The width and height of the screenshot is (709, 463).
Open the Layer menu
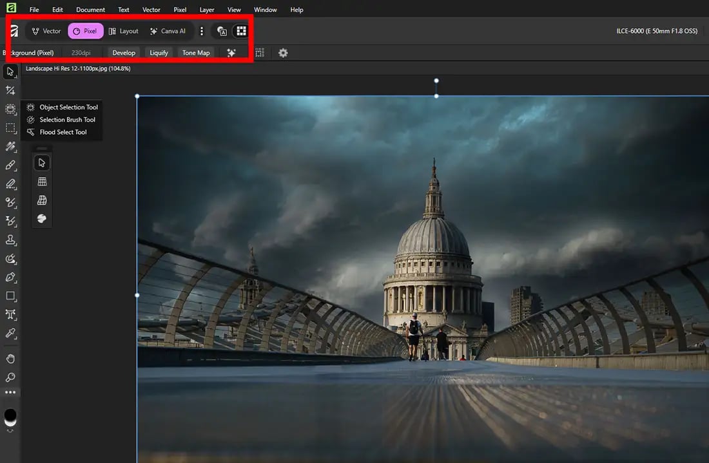[207, 10]
